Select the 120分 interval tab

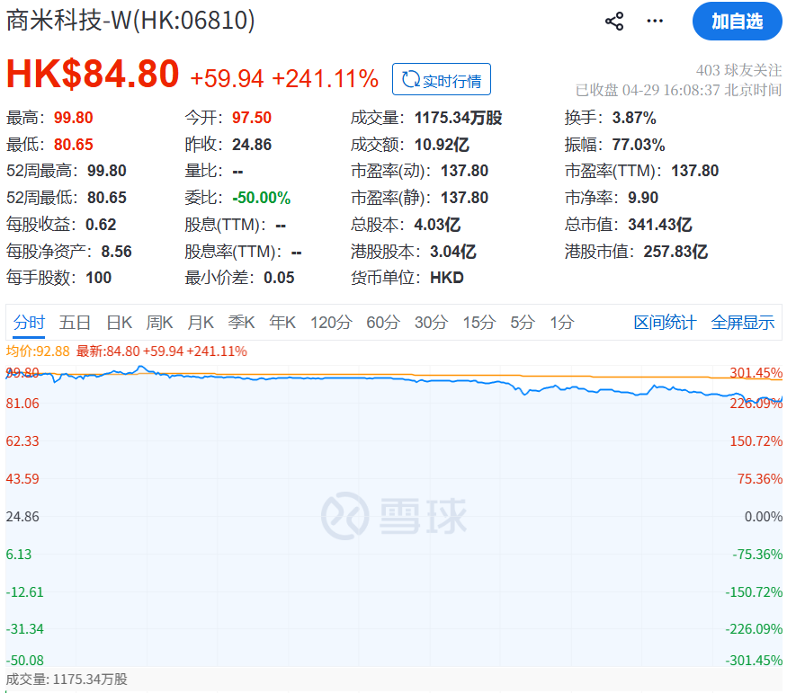[x=331, y=323]
